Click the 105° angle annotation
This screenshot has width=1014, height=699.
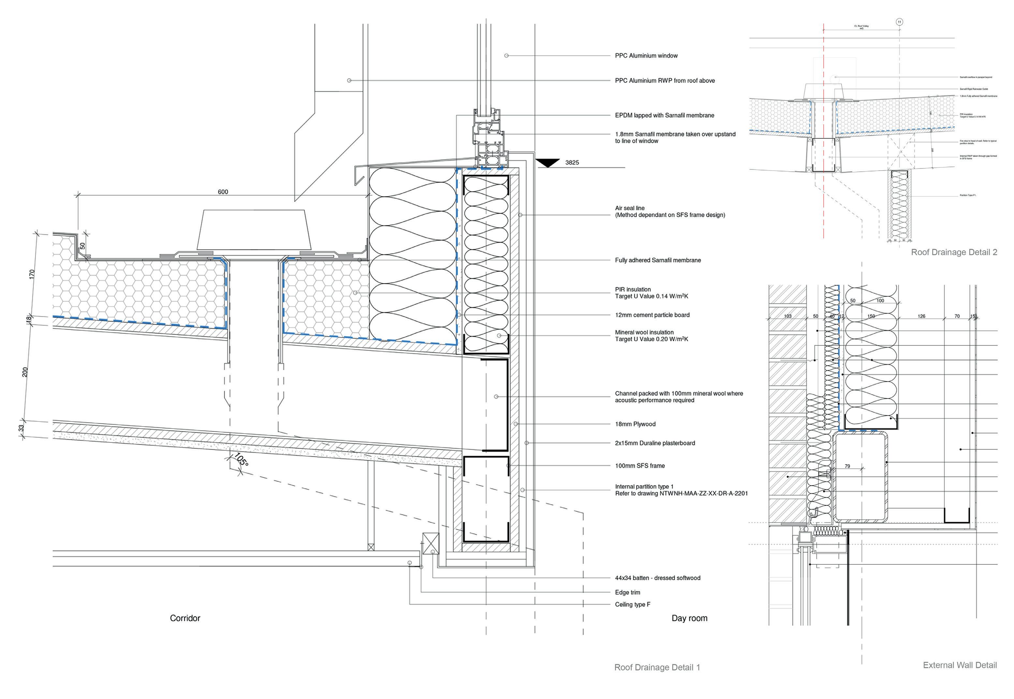coord(241,460)
